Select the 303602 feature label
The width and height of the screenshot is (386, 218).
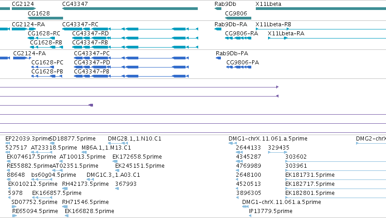click(x=296, y=157)
